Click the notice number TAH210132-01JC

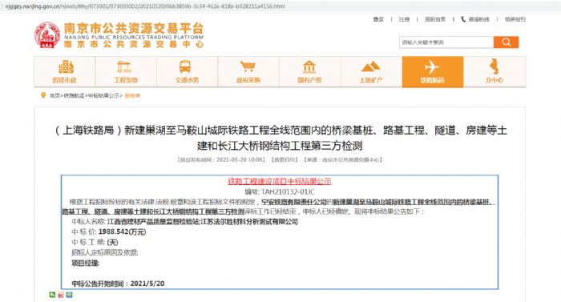pos(288,191)
